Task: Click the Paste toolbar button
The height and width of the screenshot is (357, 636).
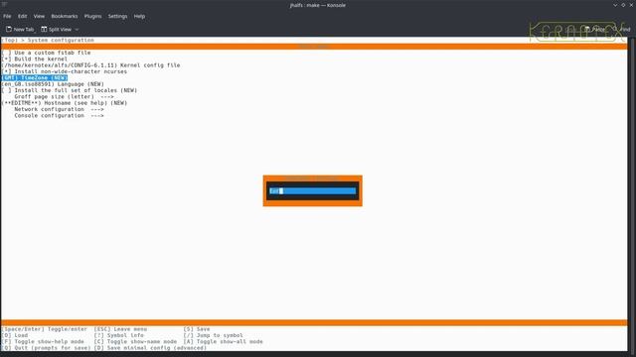Action: coord(594,29)
